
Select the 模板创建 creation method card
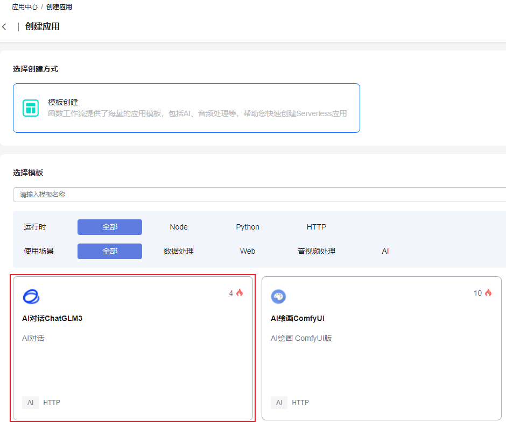click(186, 108)
